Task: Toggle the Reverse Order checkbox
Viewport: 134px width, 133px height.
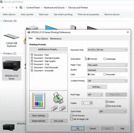Action: [x=107, y=106]
